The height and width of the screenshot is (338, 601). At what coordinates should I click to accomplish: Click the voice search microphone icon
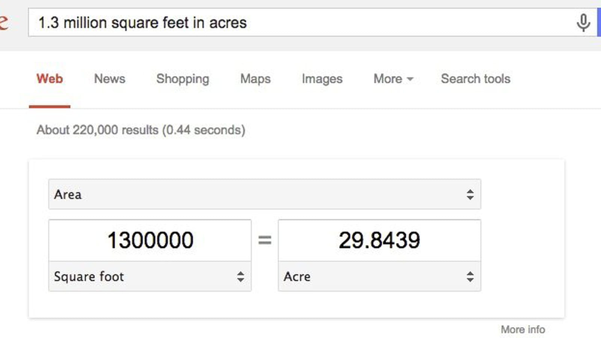[x=583, y=23]
